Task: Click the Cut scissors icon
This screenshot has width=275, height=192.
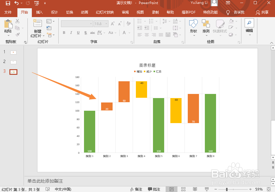Action: 17,21
